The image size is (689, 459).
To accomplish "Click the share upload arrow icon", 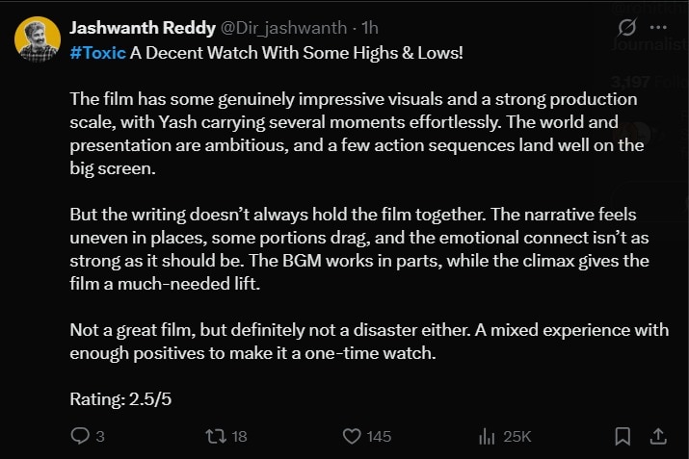I will pos(658,436).
